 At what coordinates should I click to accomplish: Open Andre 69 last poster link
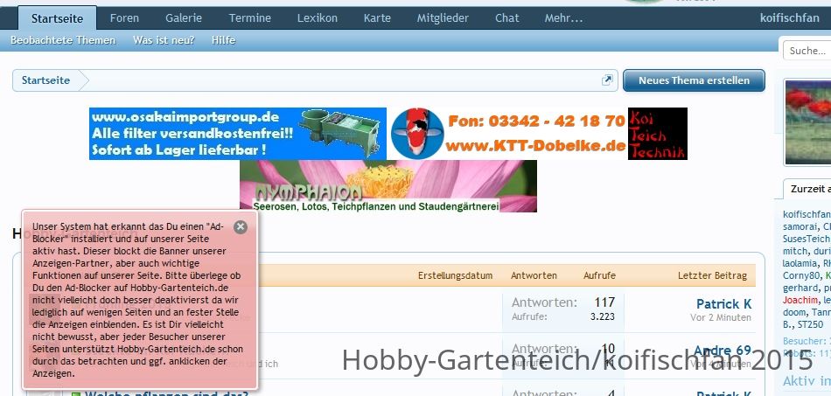(723, 351)
